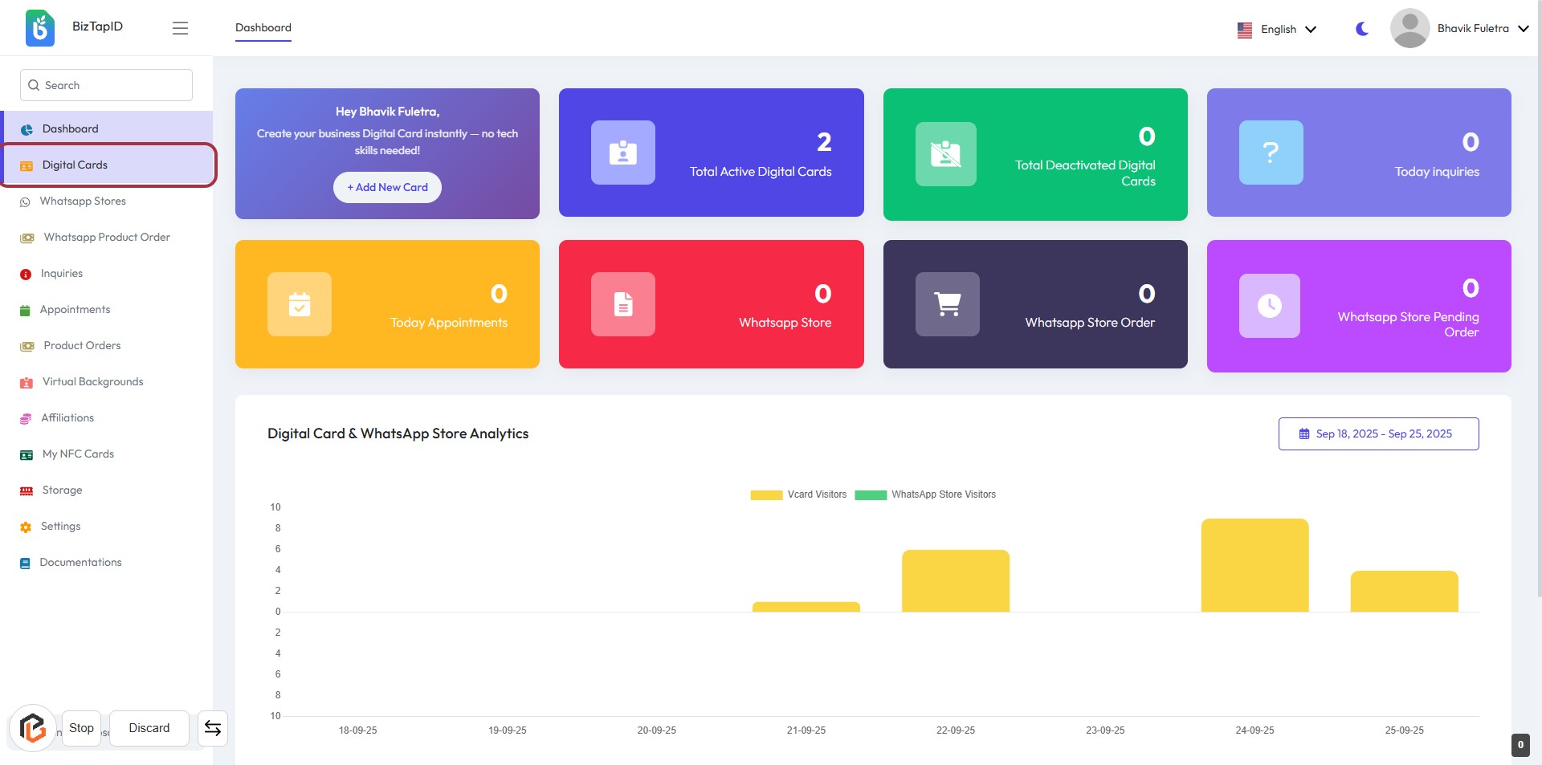
Task: Click the BizTapID logo icon
Action: pos(39,28)
